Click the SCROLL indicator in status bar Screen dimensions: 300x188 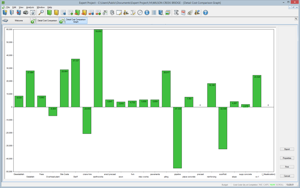pos(280,185)
